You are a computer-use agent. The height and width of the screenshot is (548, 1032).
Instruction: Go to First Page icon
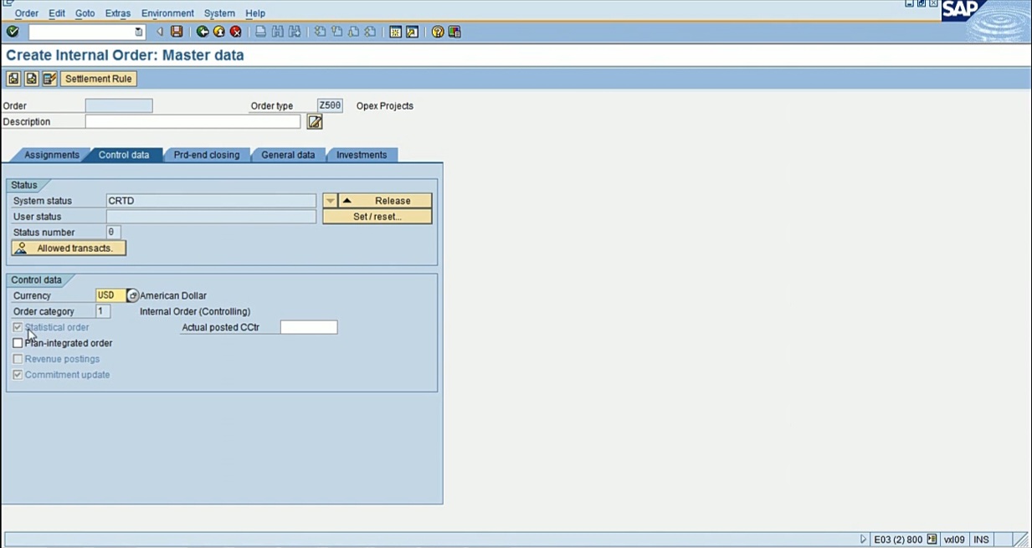tap(320, 32)
